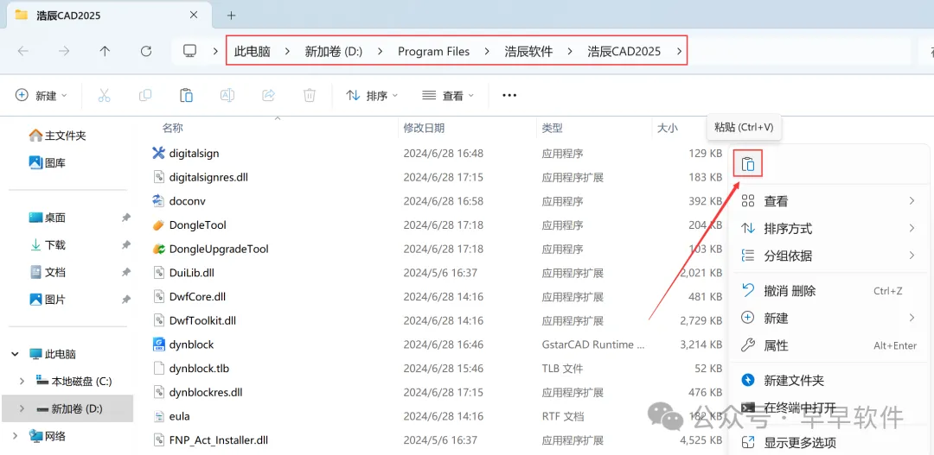The image size is (934, 455).
Task: Open 主文件夹 in the sidebar
Action: pyautogui.click(x=58, y=136)
